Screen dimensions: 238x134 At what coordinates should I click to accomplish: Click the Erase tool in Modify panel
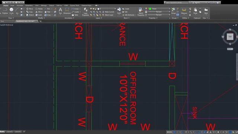tap(55, 9)
